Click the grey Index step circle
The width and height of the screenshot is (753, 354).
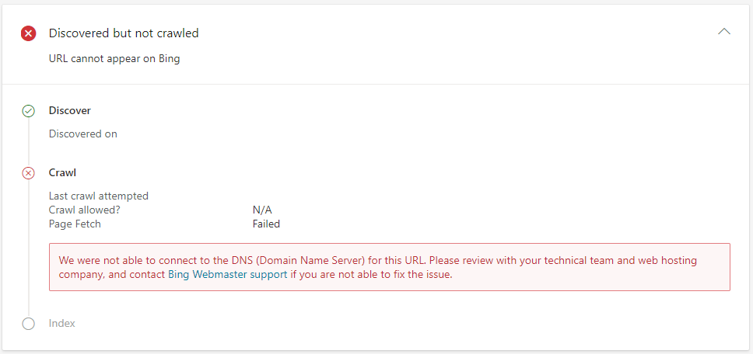28,324
